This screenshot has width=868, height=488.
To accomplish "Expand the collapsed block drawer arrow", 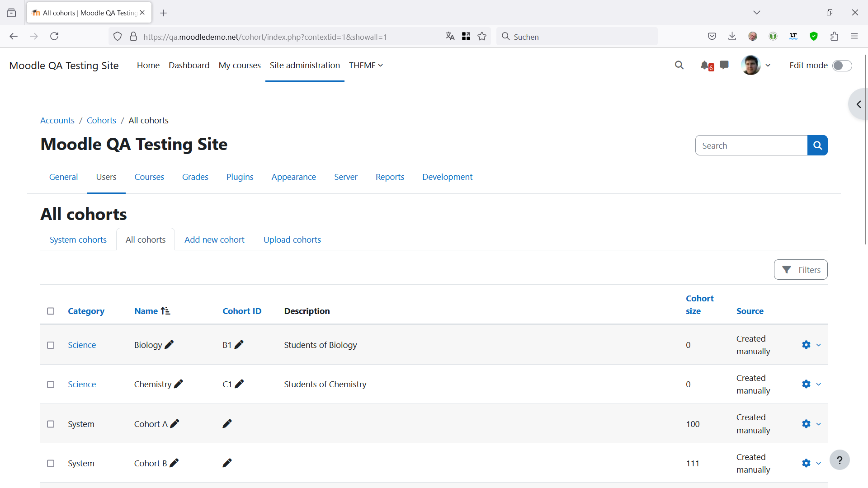I will (859, 104).
